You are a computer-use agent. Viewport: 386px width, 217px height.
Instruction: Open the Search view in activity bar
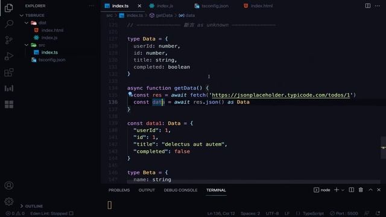pyautogui.click(x=9, y=24)
